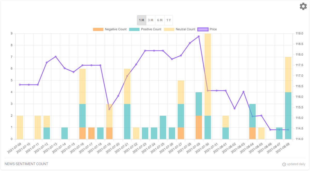Click the right axis value 119.0

299,33
